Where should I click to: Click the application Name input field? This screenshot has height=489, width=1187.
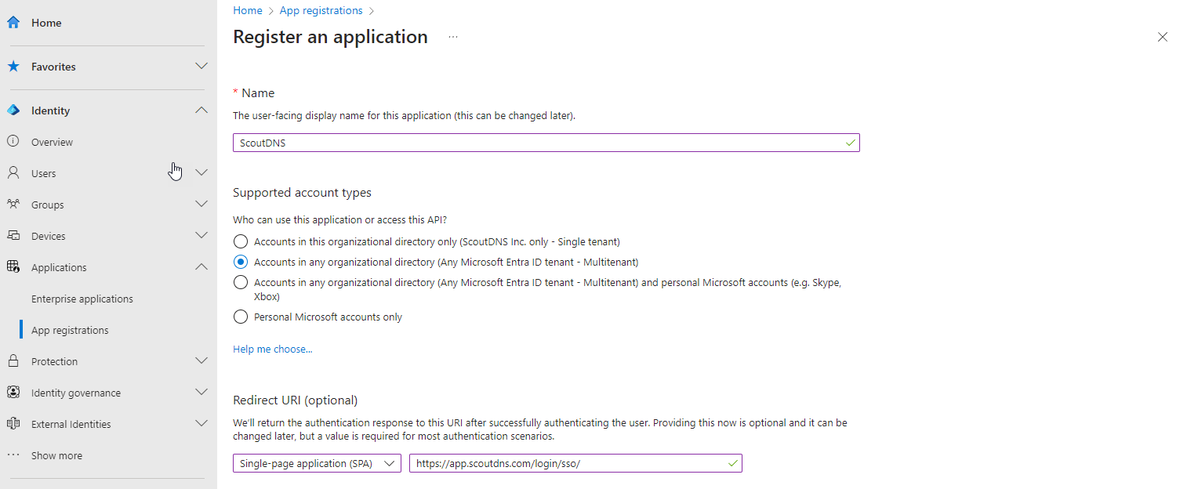pyautogui.click(x=546, y=143)
